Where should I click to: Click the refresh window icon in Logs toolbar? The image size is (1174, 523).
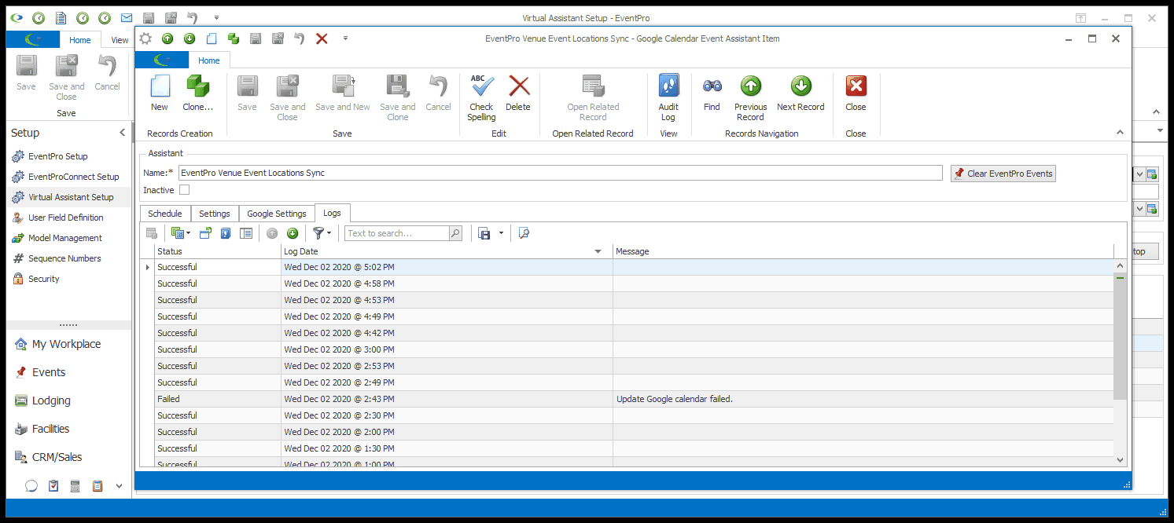(205, 233)
